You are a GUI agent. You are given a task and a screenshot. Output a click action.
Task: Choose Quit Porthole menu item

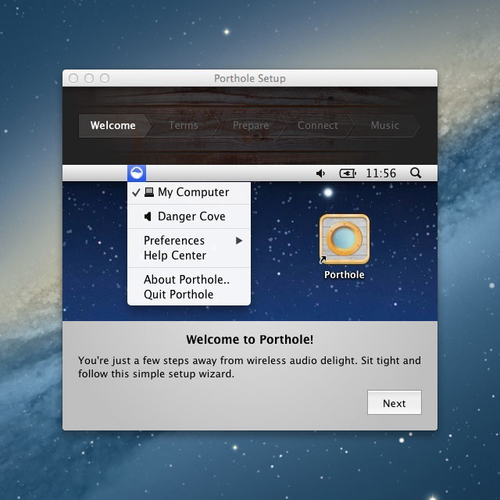click(x=189, y=295)
